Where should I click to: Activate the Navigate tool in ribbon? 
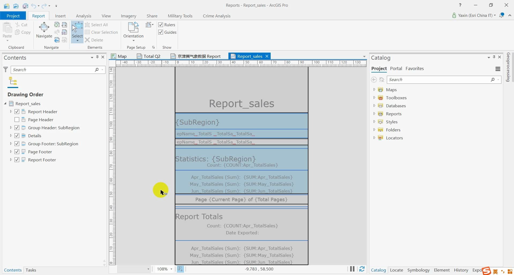(44, 30)
